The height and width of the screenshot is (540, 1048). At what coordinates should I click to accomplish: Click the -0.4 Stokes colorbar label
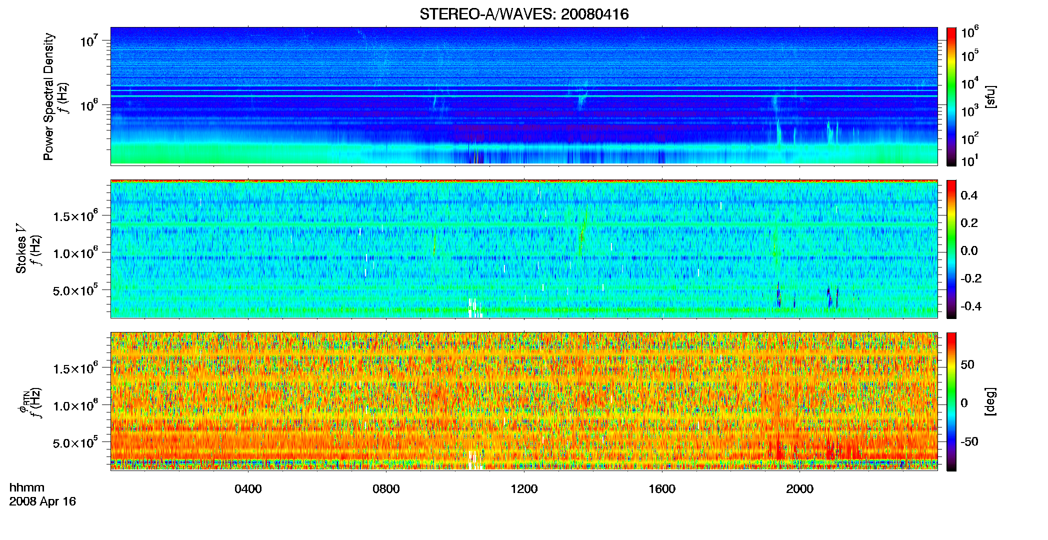[971, 306]
